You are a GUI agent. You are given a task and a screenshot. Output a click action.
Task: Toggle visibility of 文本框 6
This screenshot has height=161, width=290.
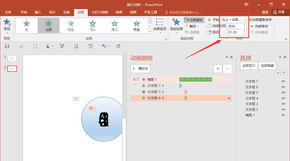[x=283, y=87]
